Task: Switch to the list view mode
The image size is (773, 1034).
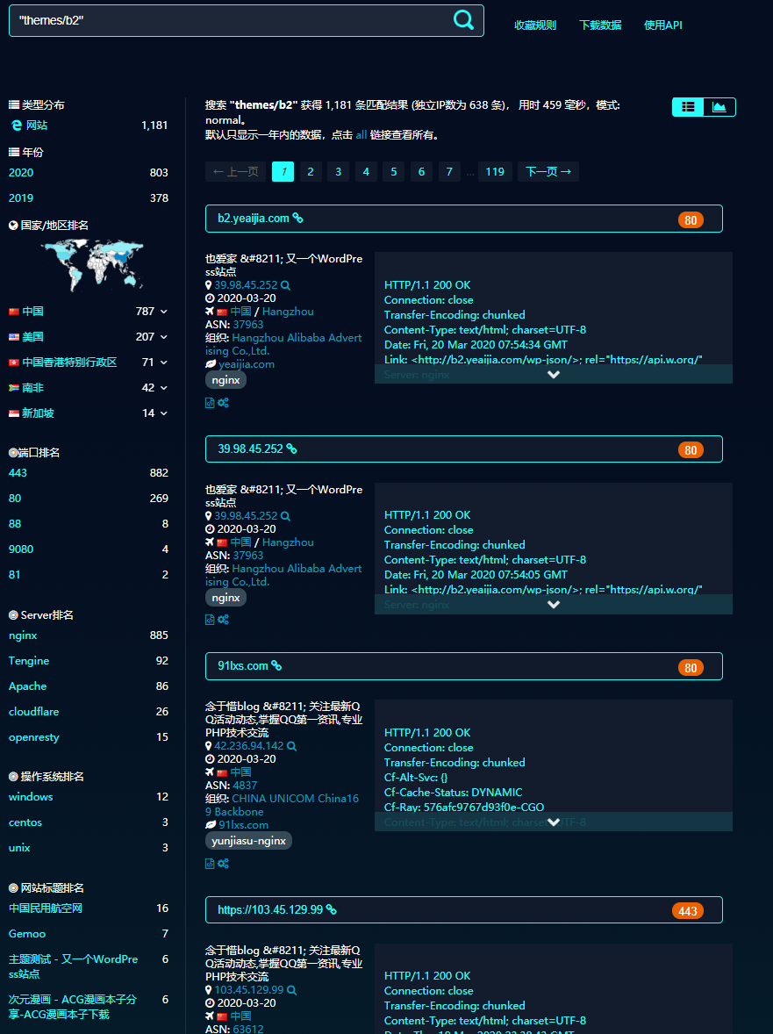Action: tap(688, 107)
